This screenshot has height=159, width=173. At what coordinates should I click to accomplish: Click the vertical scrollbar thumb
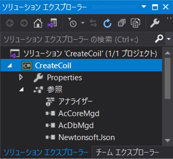click(x=167, y=78)
